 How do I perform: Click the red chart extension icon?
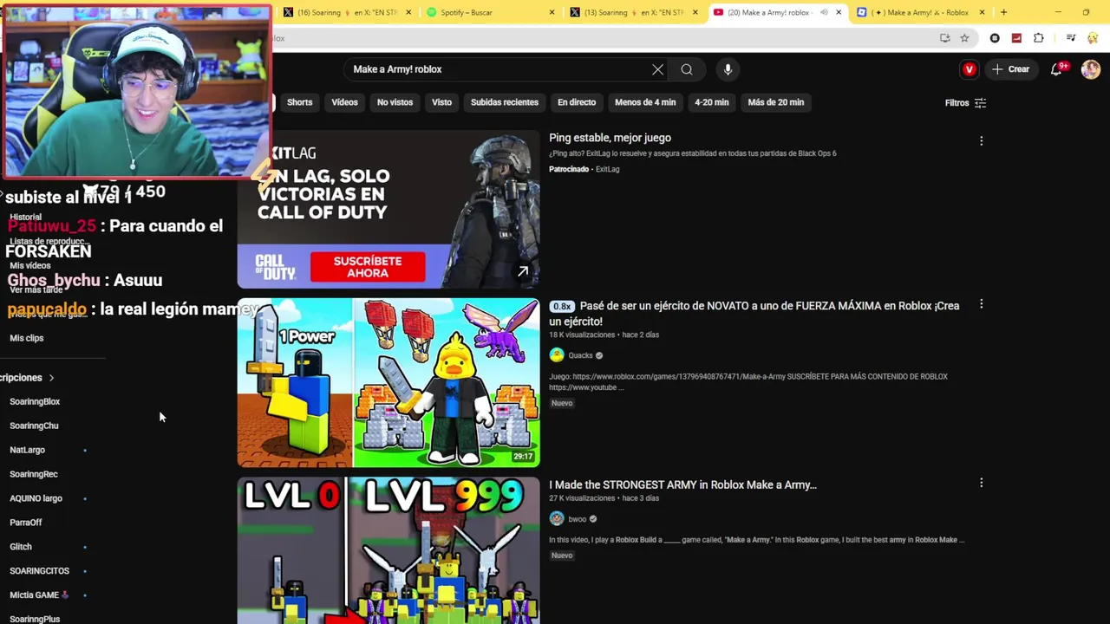(x=1016, y=38)
